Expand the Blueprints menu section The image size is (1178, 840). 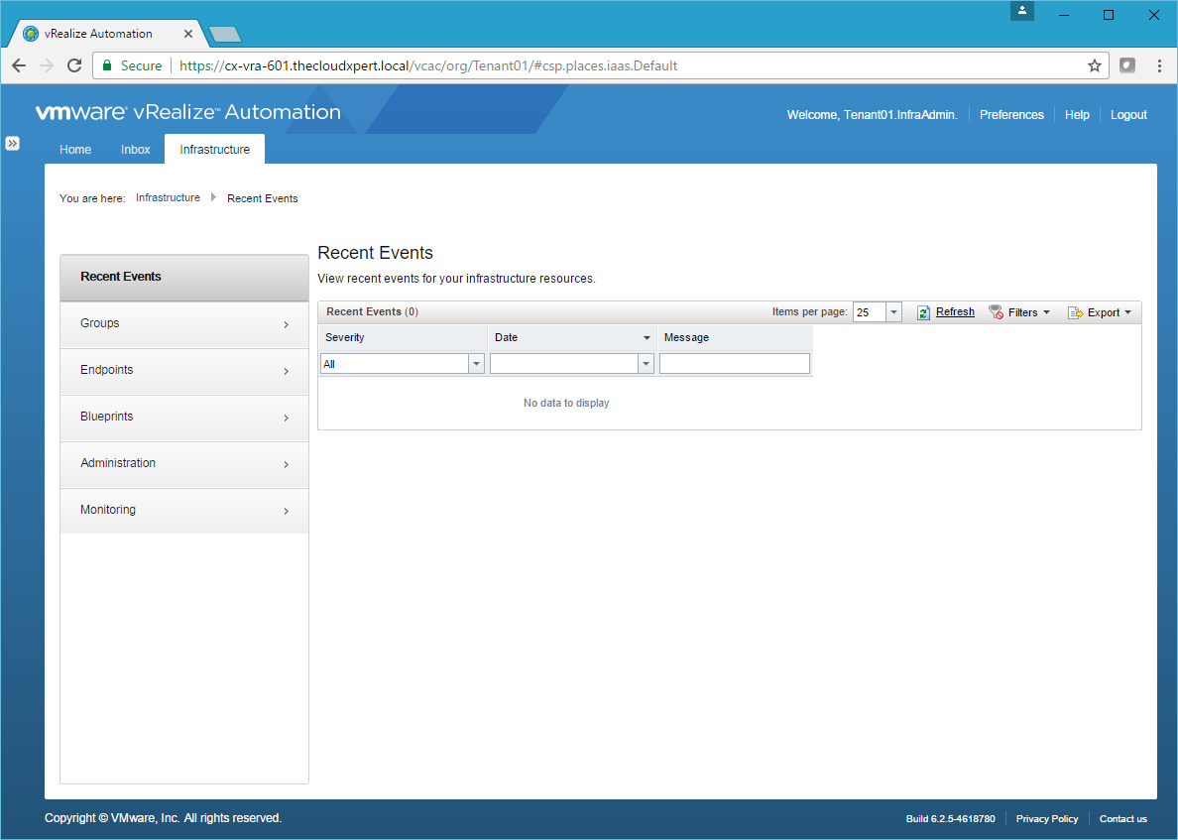pos(184,418)
